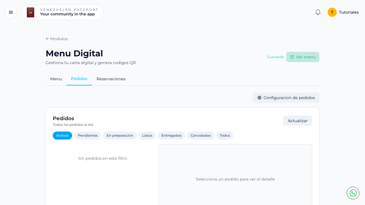The height and width of the screenshot is (205, 365).
Task: Go back to Modulos
Action: coord(57,39)
